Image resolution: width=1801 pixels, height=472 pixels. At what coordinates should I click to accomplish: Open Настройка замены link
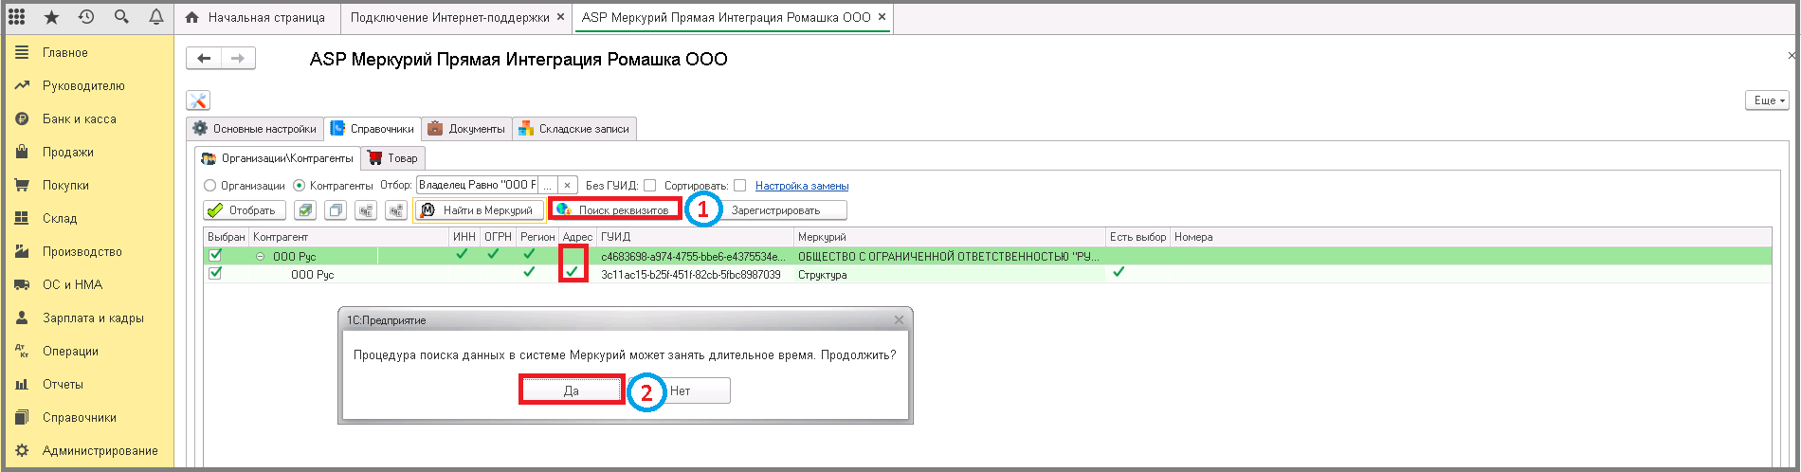(802, 186)
